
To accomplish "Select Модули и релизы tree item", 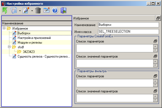I will pyautogui.click(x=30, y=42).
